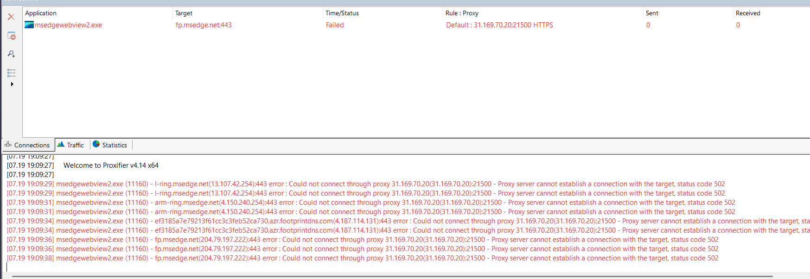Click the Statistics tab pie icon
This screenshot has height=279, width=810.
point(96,144)
